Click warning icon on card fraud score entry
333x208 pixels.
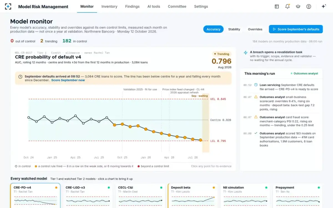tap(256, 117)
